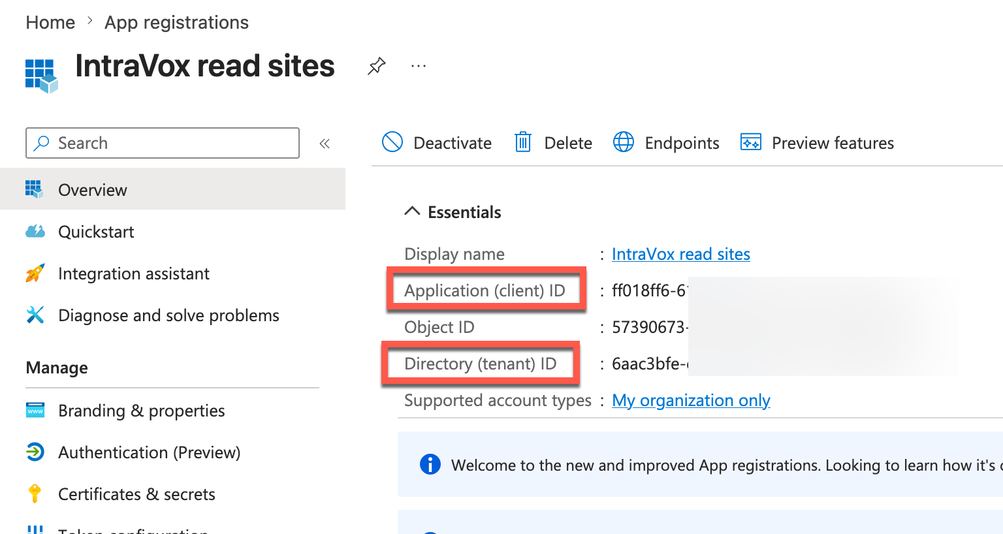Open Branding & properties page
1003x534 pixels.
(172, 410)
